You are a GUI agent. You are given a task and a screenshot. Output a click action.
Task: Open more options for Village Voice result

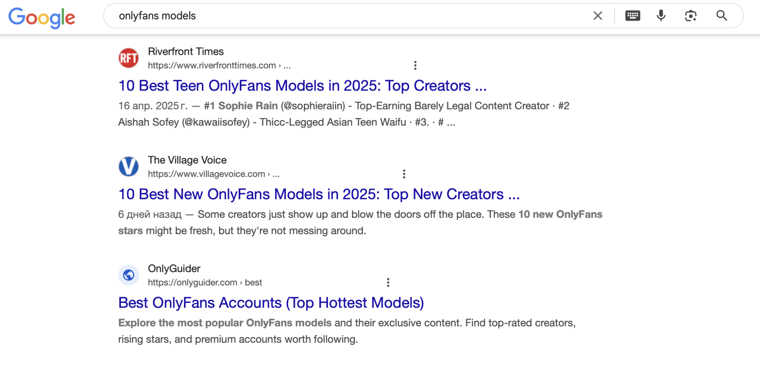click(x=404, y=174)
